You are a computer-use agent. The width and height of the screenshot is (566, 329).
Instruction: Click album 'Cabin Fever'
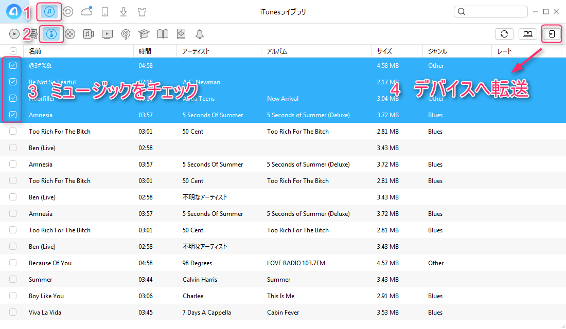click(283, 313)
